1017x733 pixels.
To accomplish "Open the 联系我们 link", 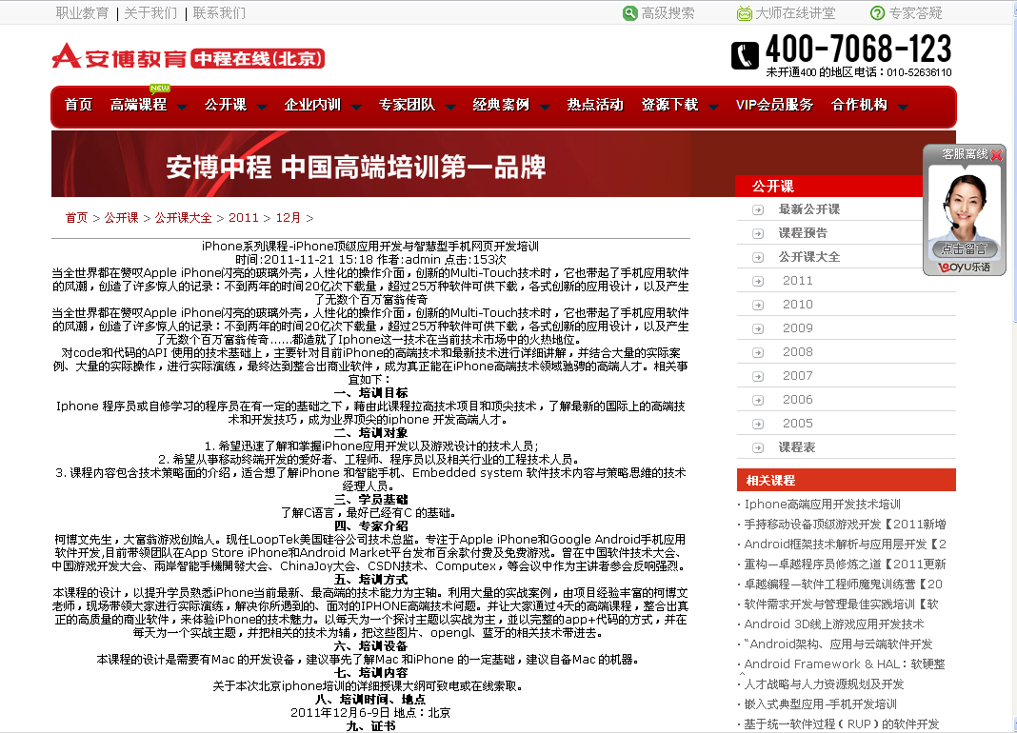I will [x=219, y=13].
